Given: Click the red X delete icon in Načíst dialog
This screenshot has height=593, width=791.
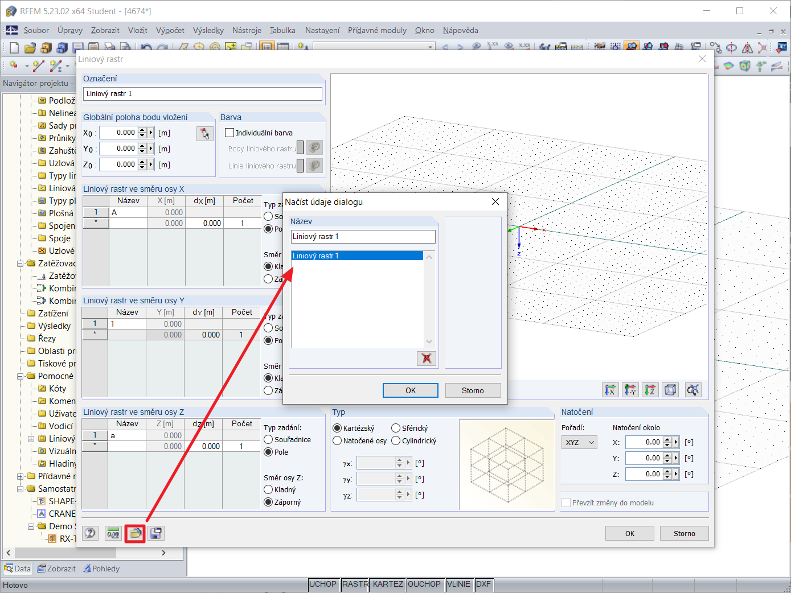Looking at the screenshot, I should click(x=426, y=358).
